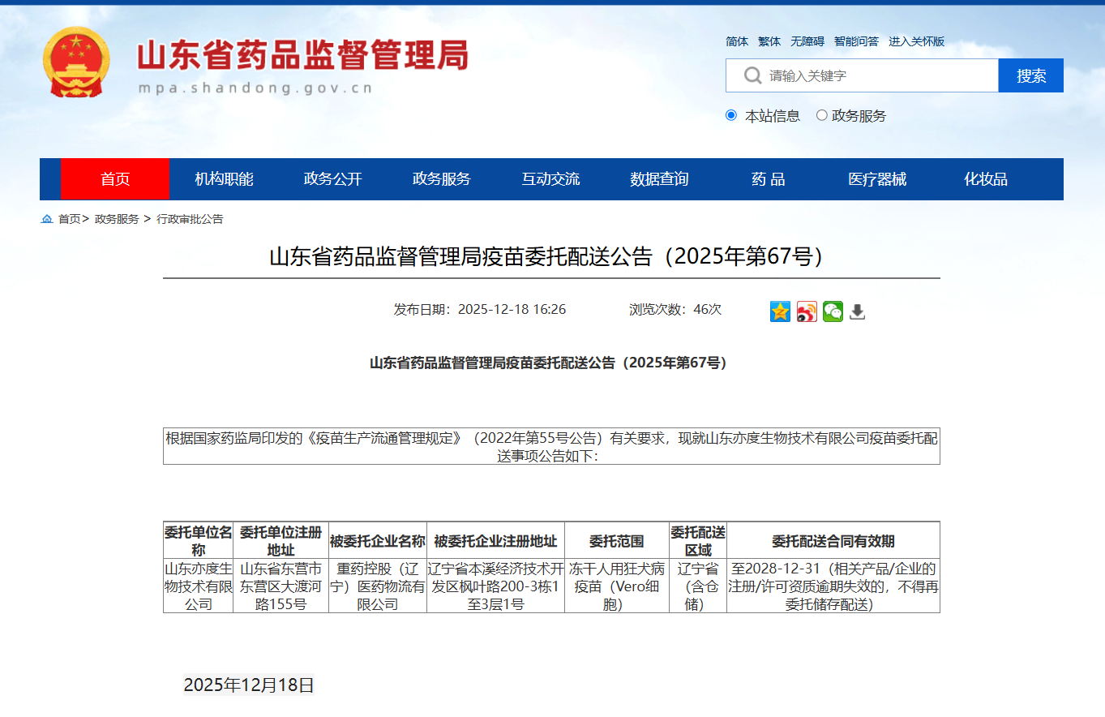Image resolution: width=1105 pixels, height=717 pixels.
Task: Click the national emblem logo
Action: click(76, 62)
